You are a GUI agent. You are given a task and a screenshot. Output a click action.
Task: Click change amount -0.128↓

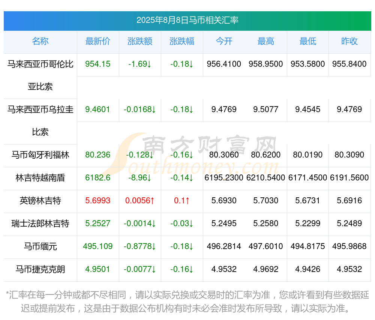139,155
